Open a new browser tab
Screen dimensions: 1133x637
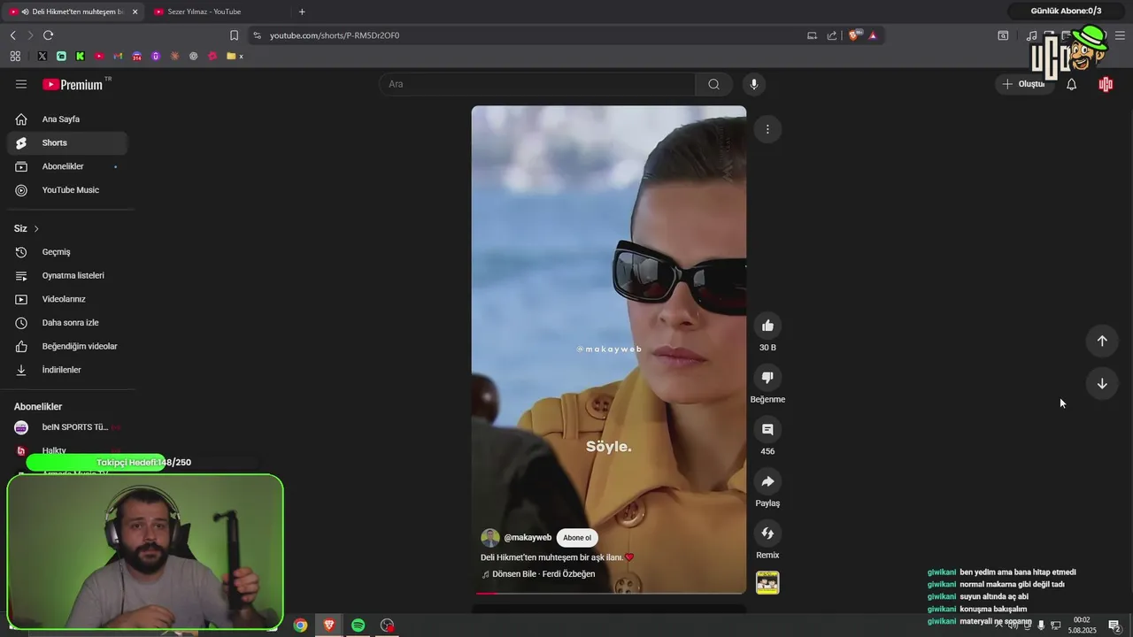[x=302, y=12]
